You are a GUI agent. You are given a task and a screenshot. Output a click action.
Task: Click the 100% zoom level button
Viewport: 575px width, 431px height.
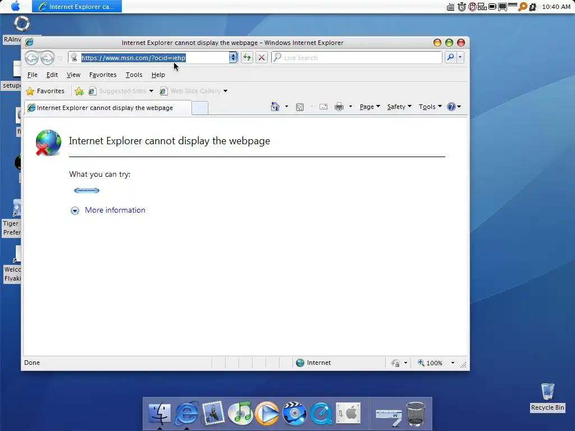point(430,363)
